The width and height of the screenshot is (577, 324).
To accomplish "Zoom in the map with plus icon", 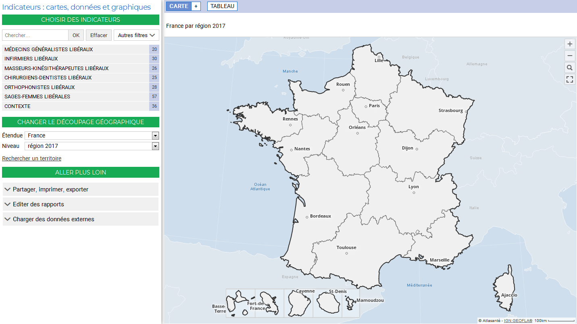I will (570, 44).
